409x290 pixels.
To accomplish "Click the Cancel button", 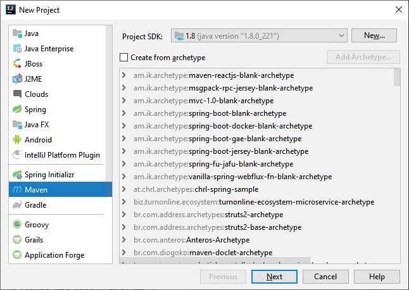I will pos(325,277).
